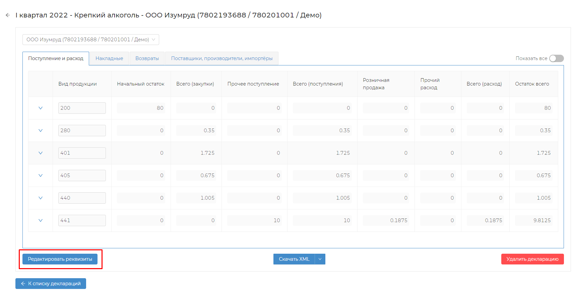
Task: Expand the row for product type 401
Action: 41,153
